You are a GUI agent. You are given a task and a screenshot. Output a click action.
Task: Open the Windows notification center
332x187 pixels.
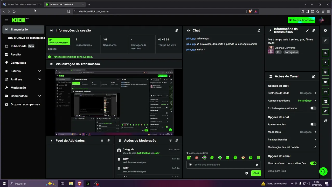(x=327, y=184)
